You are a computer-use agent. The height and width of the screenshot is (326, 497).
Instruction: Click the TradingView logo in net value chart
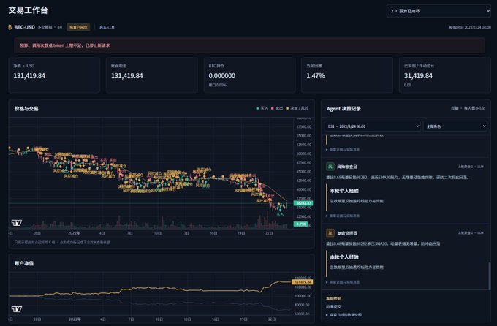tap(17, 309)
